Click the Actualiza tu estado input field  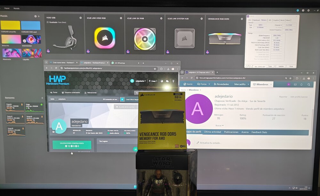click(251, 143)
